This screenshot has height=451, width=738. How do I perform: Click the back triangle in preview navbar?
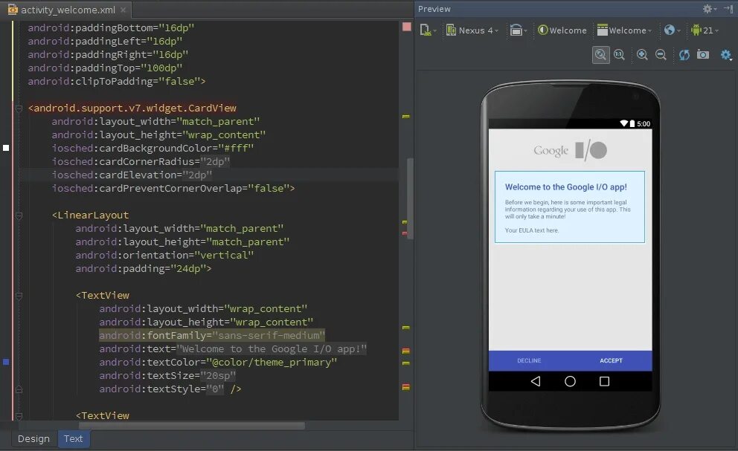click(536, 381)
